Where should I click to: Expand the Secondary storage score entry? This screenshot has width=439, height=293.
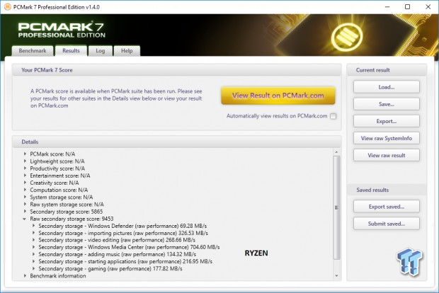click(x=25, y=212)
